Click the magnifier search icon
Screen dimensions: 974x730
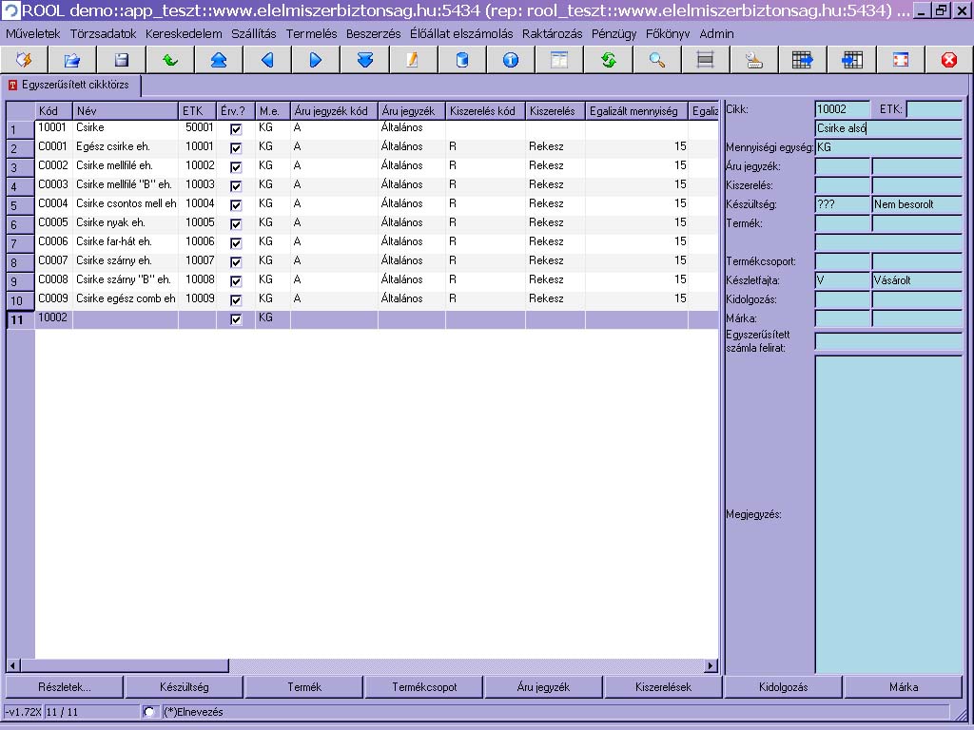click(657, 60)
